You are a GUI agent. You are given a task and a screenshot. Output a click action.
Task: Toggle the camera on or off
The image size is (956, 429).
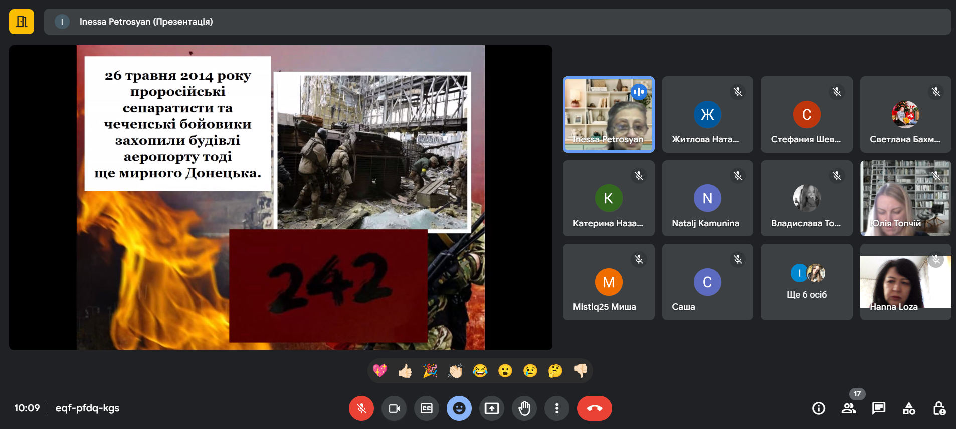(394, 408)
